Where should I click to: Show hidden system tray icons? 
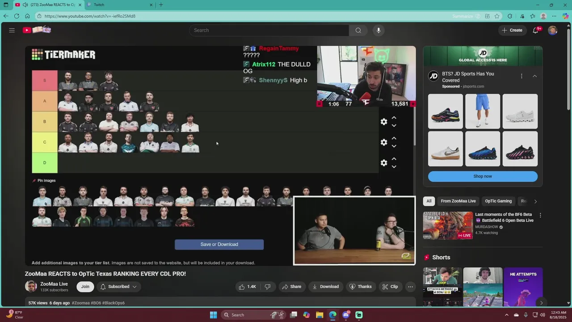507,315
